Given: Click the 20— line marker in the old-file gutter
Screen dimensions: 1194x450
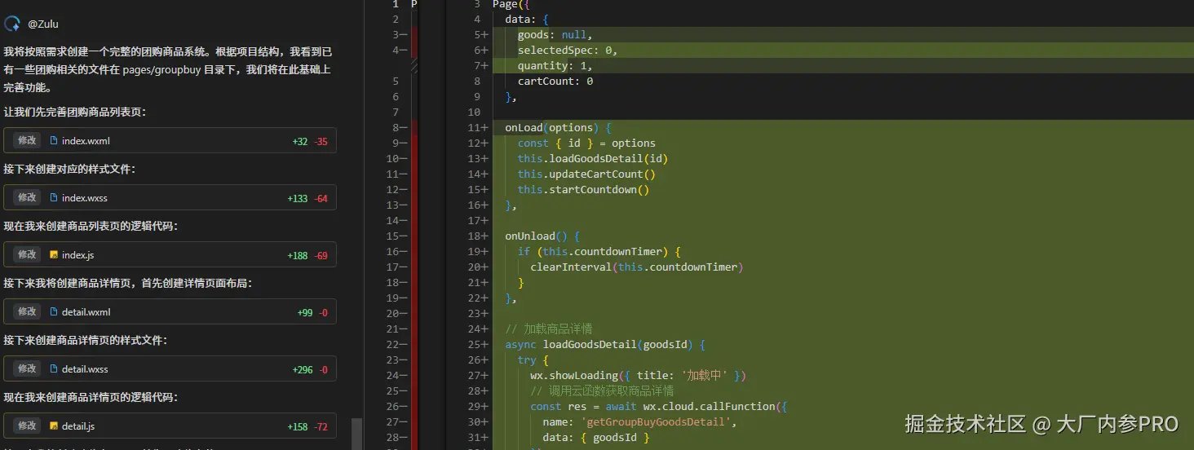Looking at the screenshot, I should click(x=396, y=313).
